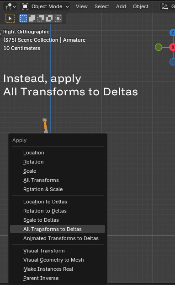Apply Rotation to Deltas

pos(58,211)
